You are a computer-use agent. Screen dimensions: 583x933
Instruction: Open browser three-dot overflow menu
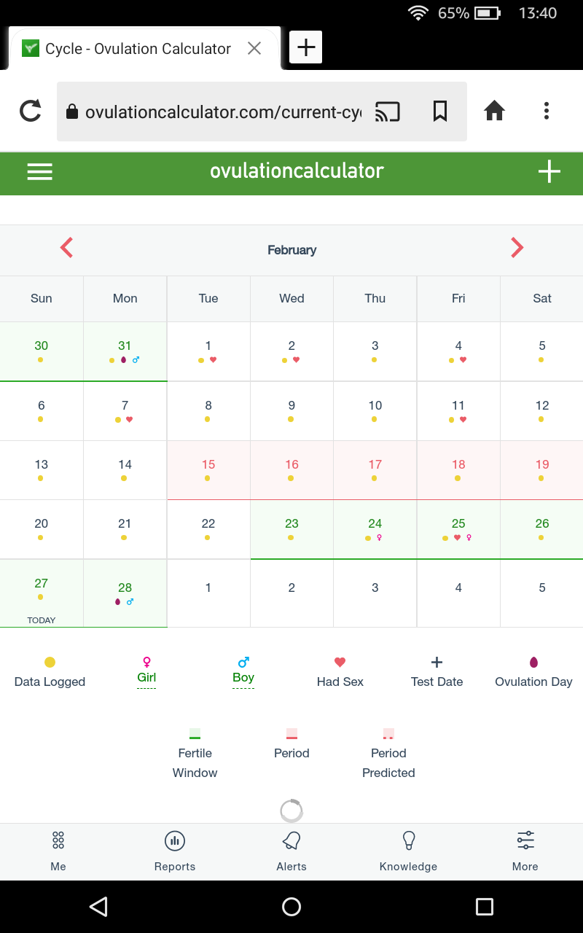point(546,111)
